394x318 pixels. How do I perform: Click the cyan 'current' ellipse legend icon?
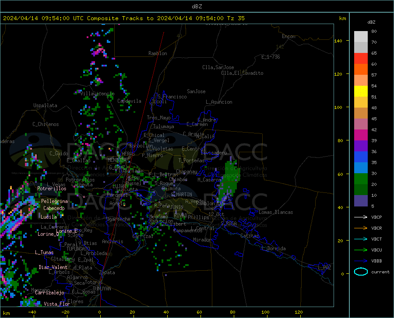[x=361, y=272]
